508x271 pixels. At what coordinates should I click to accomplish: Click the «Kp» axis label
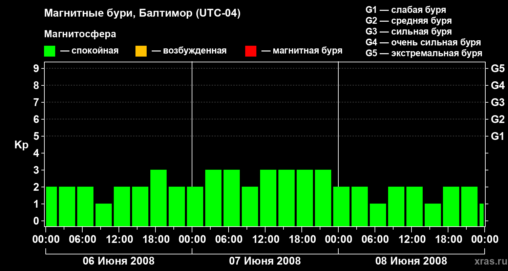[21, 145]
